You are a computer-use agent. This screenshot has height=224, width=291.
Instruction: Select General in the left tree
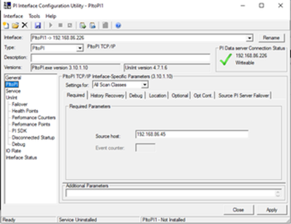tap(13, 78)
